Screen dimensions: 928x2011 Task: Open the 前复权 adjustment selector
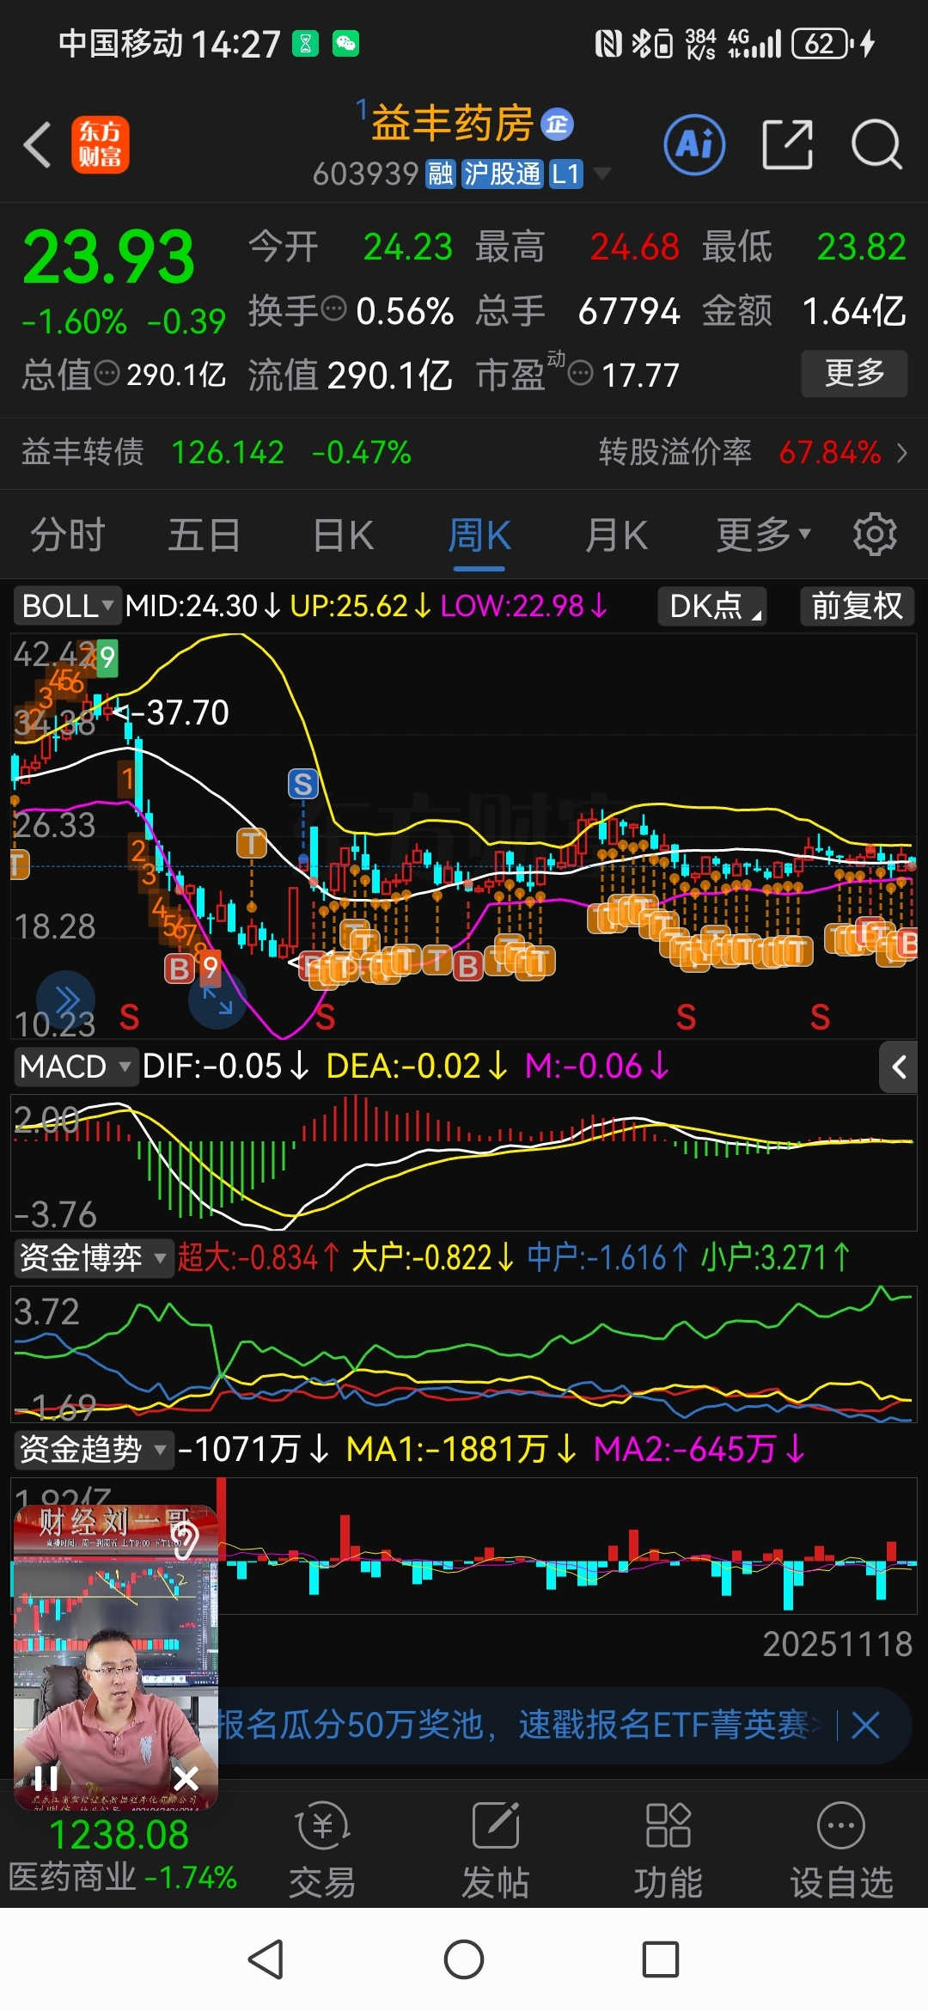click(x=858, y=606)
